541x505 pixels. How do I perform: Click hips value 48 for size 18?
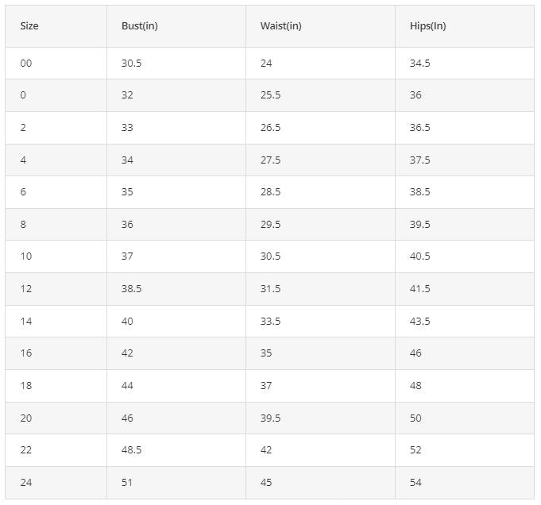[x=415, y=386]
